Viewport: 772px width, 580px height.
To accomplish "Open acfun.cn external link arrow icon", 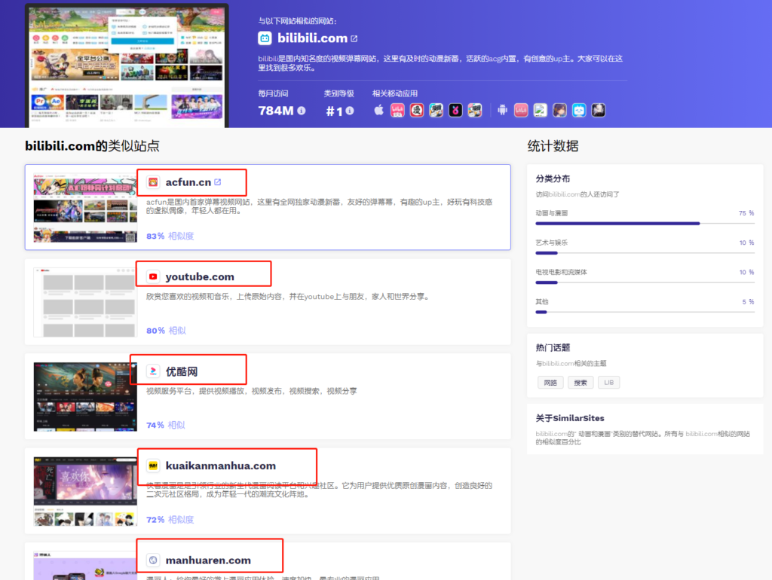I will coord(218,182).
